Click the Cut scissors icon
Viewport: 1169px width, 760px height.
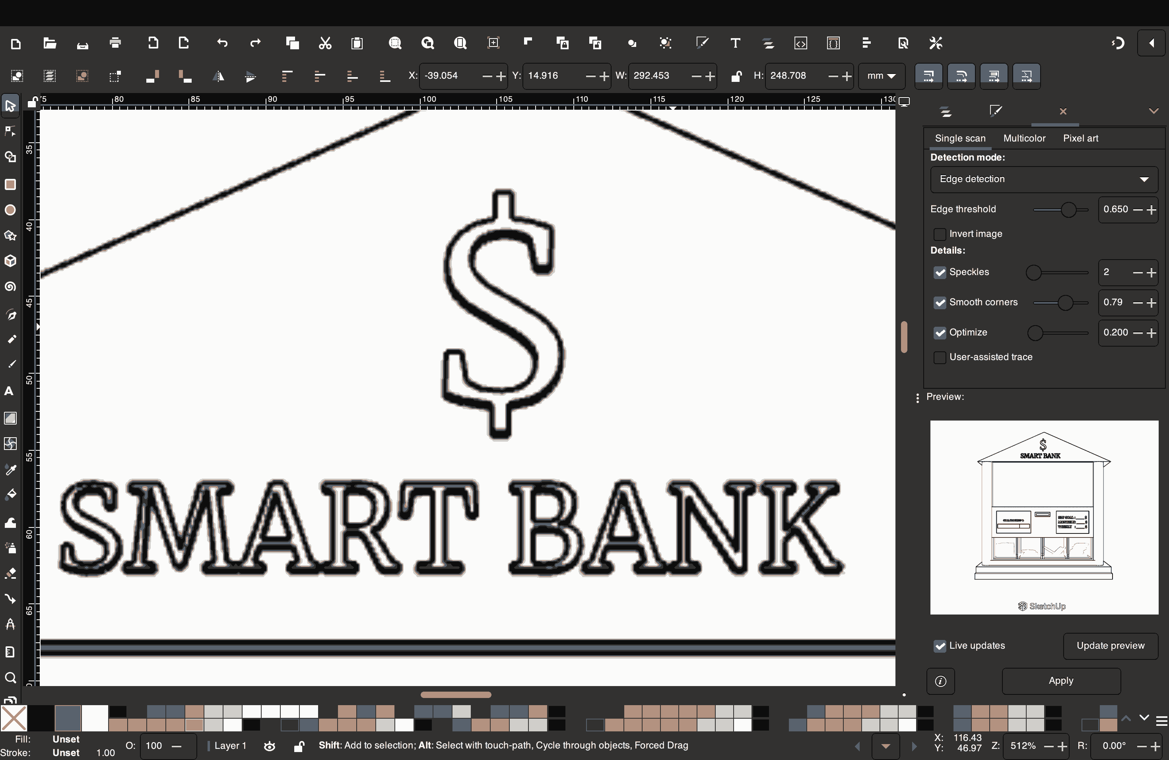[325, 43]
